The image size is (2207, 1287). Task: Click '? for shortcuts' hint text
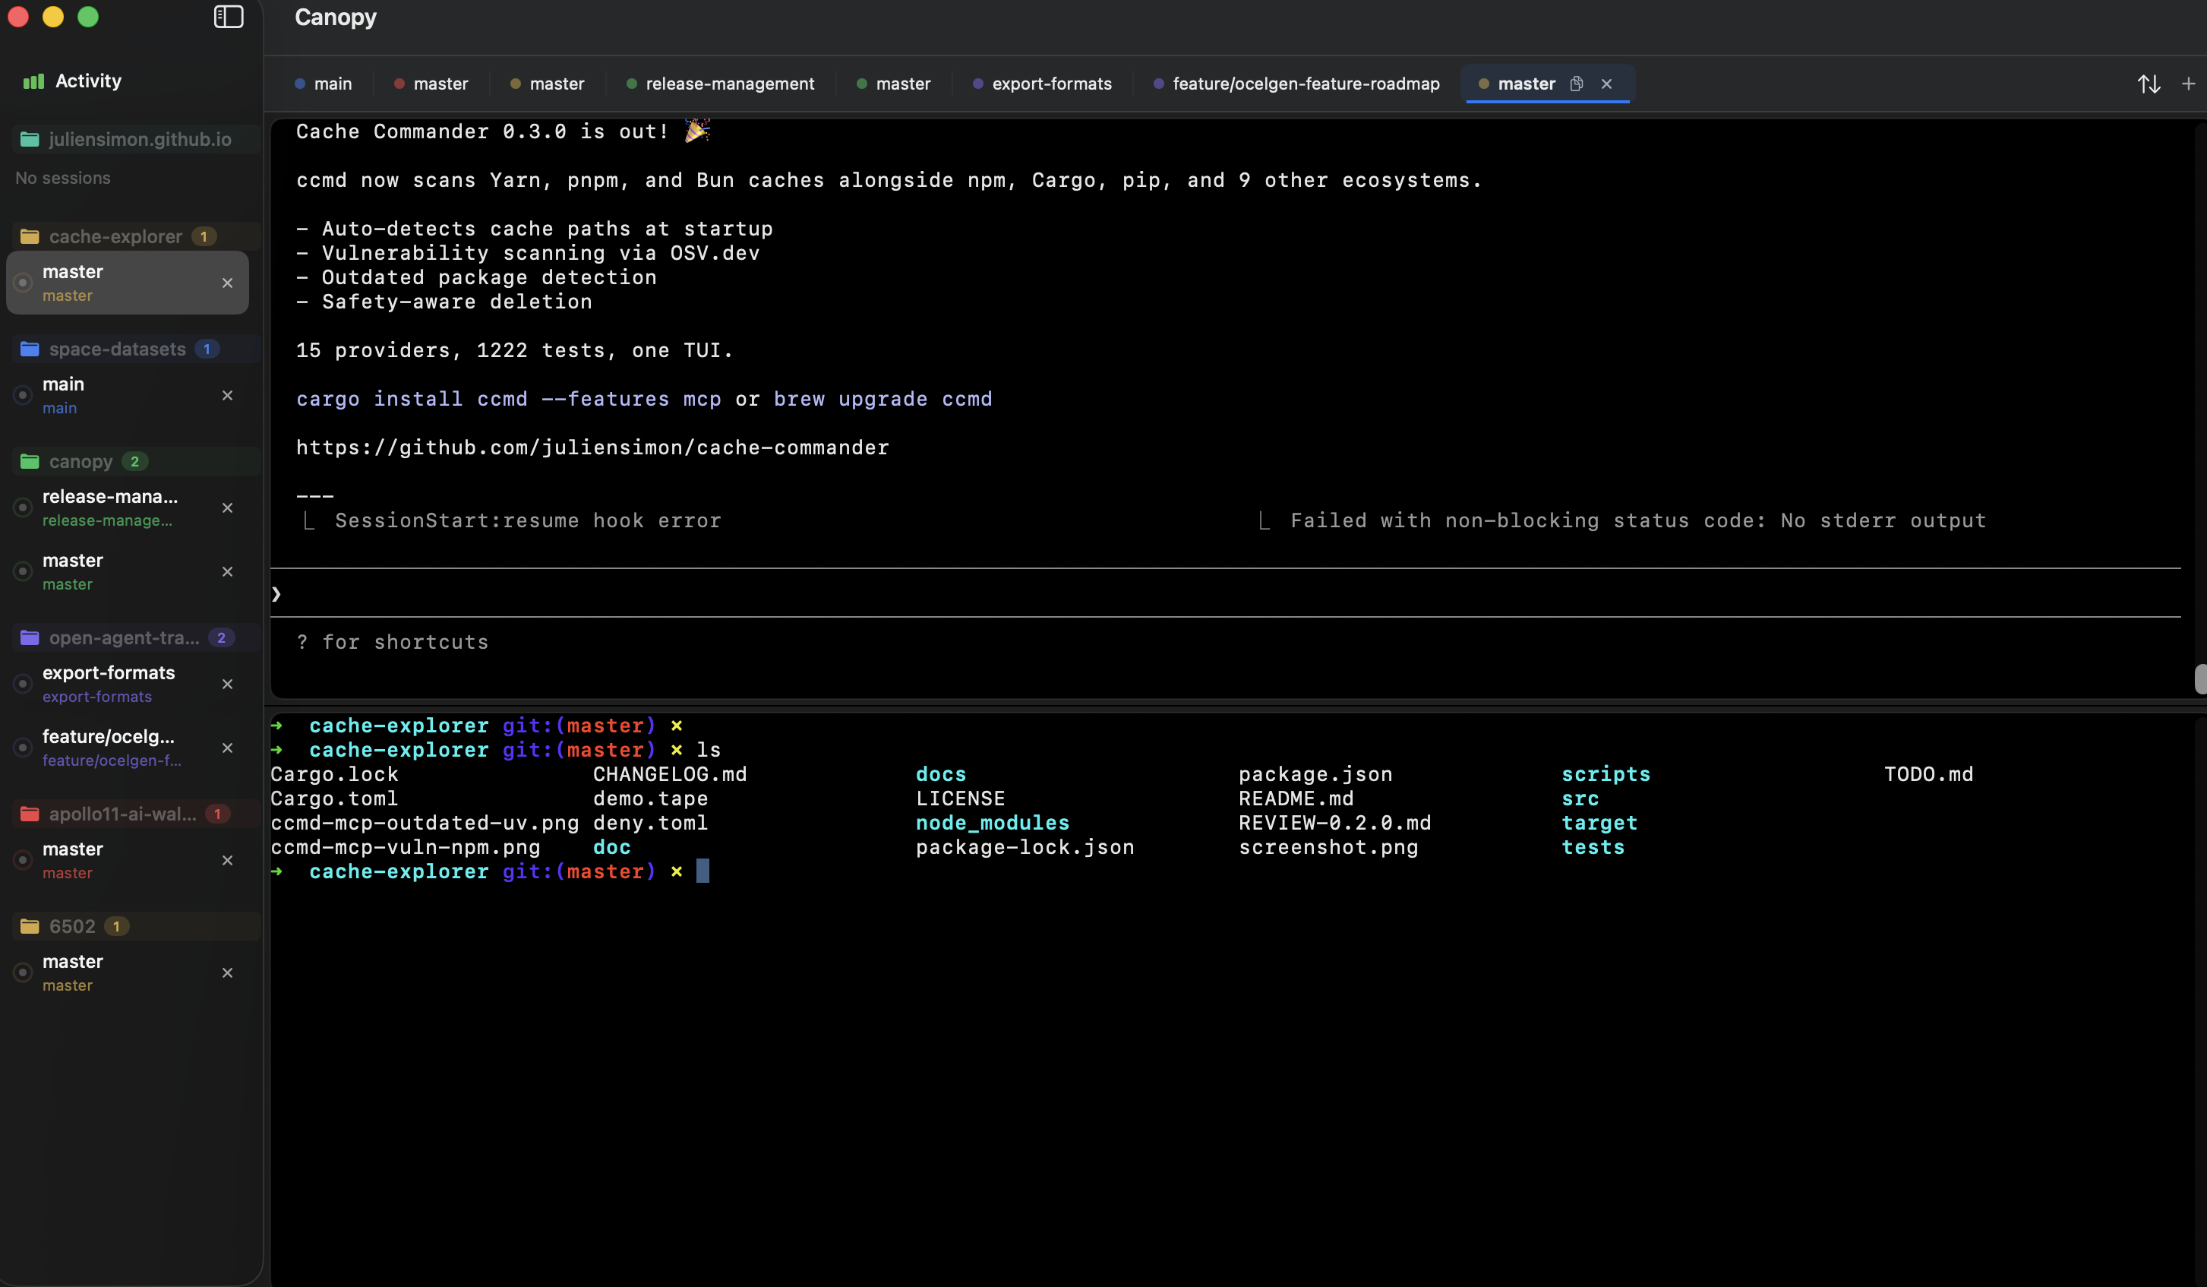[393, 642]
